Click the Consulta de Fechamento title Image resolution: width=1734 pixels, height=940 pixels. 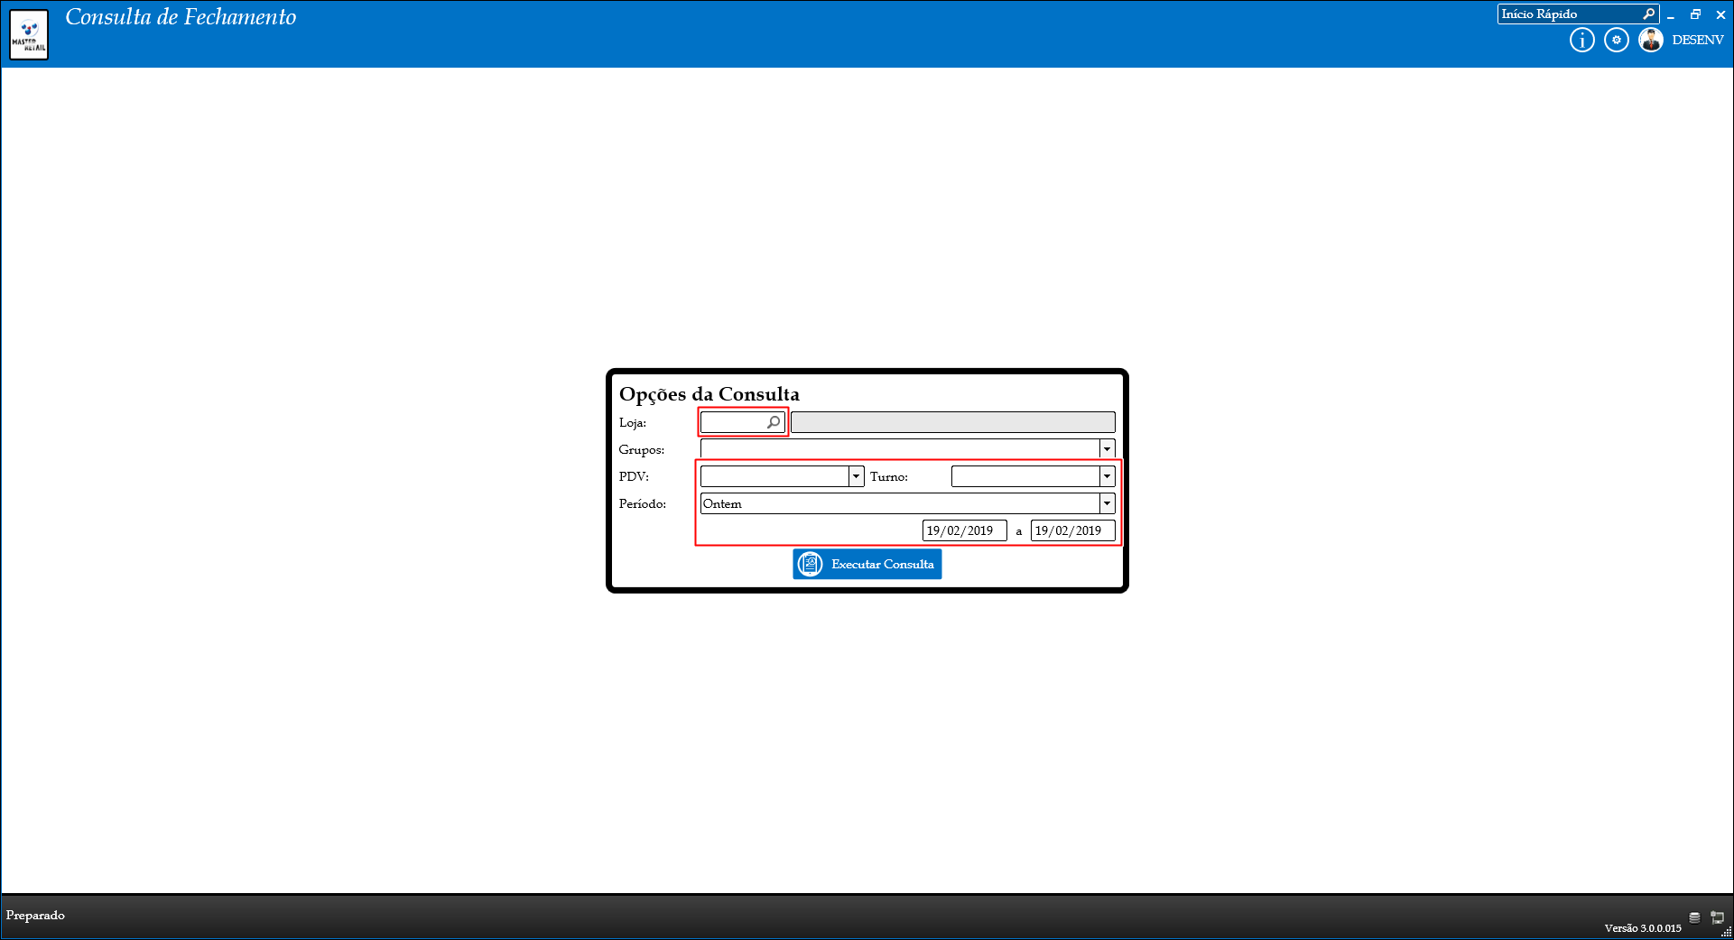coord(181,17)
